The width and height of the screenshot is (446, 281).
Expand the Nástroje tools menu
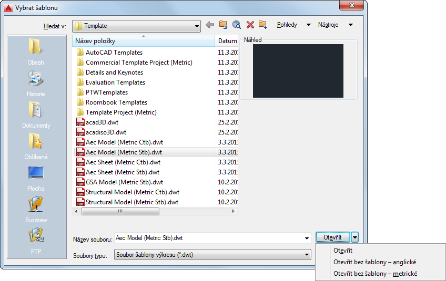pyautogui.click(x=336, y=25)
